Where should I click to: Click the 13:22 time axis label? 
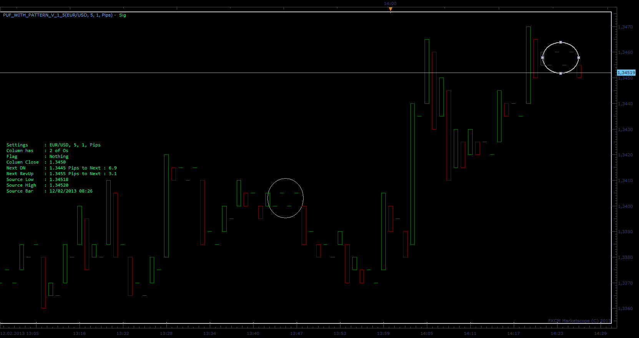[x=123, y=333]
